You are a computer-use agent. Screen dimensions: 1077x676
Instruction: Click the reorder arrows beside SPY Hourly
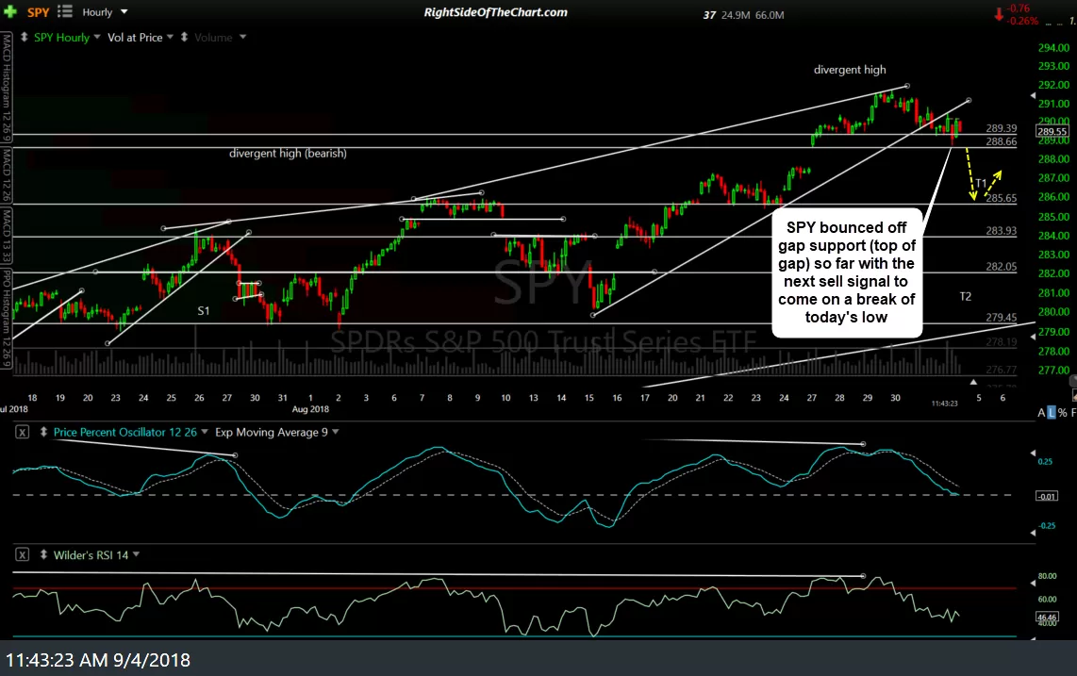(x=24, y=37)
